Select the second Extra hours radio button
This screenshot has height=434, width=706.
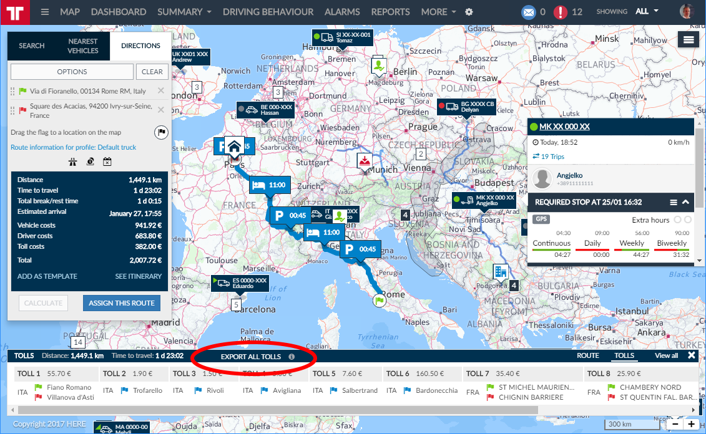pos(688,220)
